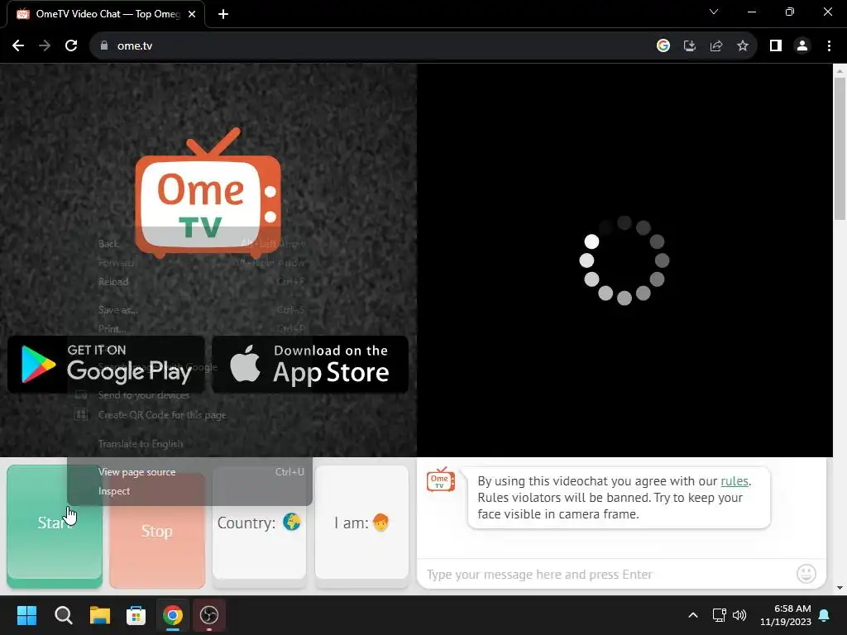Choose 'Inspect' from the context menu
This screenshot has height=635, width=847.
point(189,491)
